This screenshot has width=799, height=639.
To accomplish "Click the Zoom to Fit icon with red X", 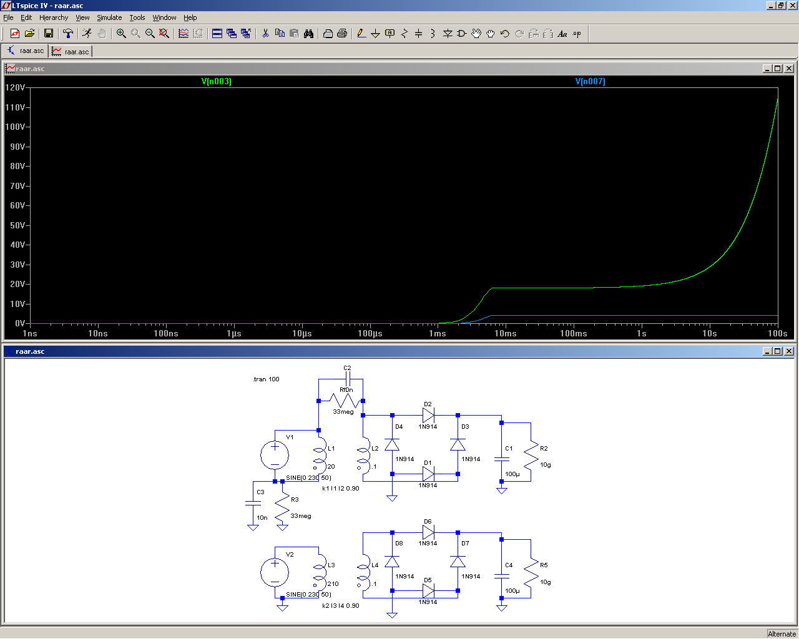I will pyautogui.click(x=164, y=34).
